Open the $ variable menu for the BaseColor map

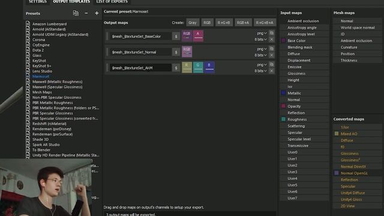coord(176,36)
